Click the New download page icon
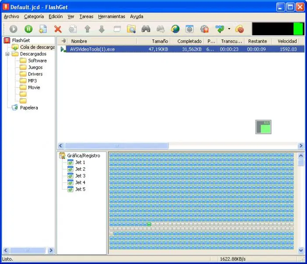 click(43, 29)
